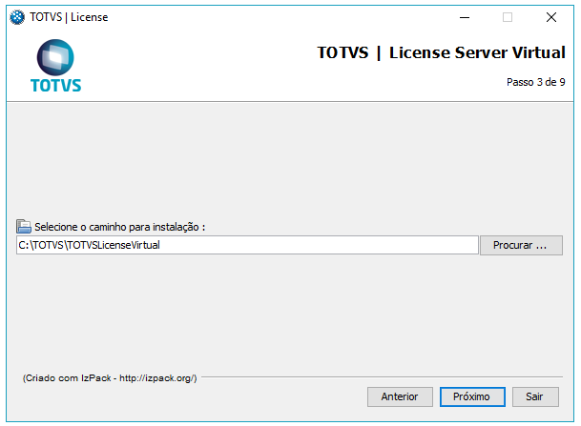Click the TOTVS wordmark under the logo
581x426 pixels.
click(x=55, y=85)
